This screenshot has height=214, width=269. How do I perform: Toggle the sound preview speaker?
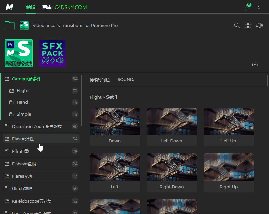click(x=259, y=25)
